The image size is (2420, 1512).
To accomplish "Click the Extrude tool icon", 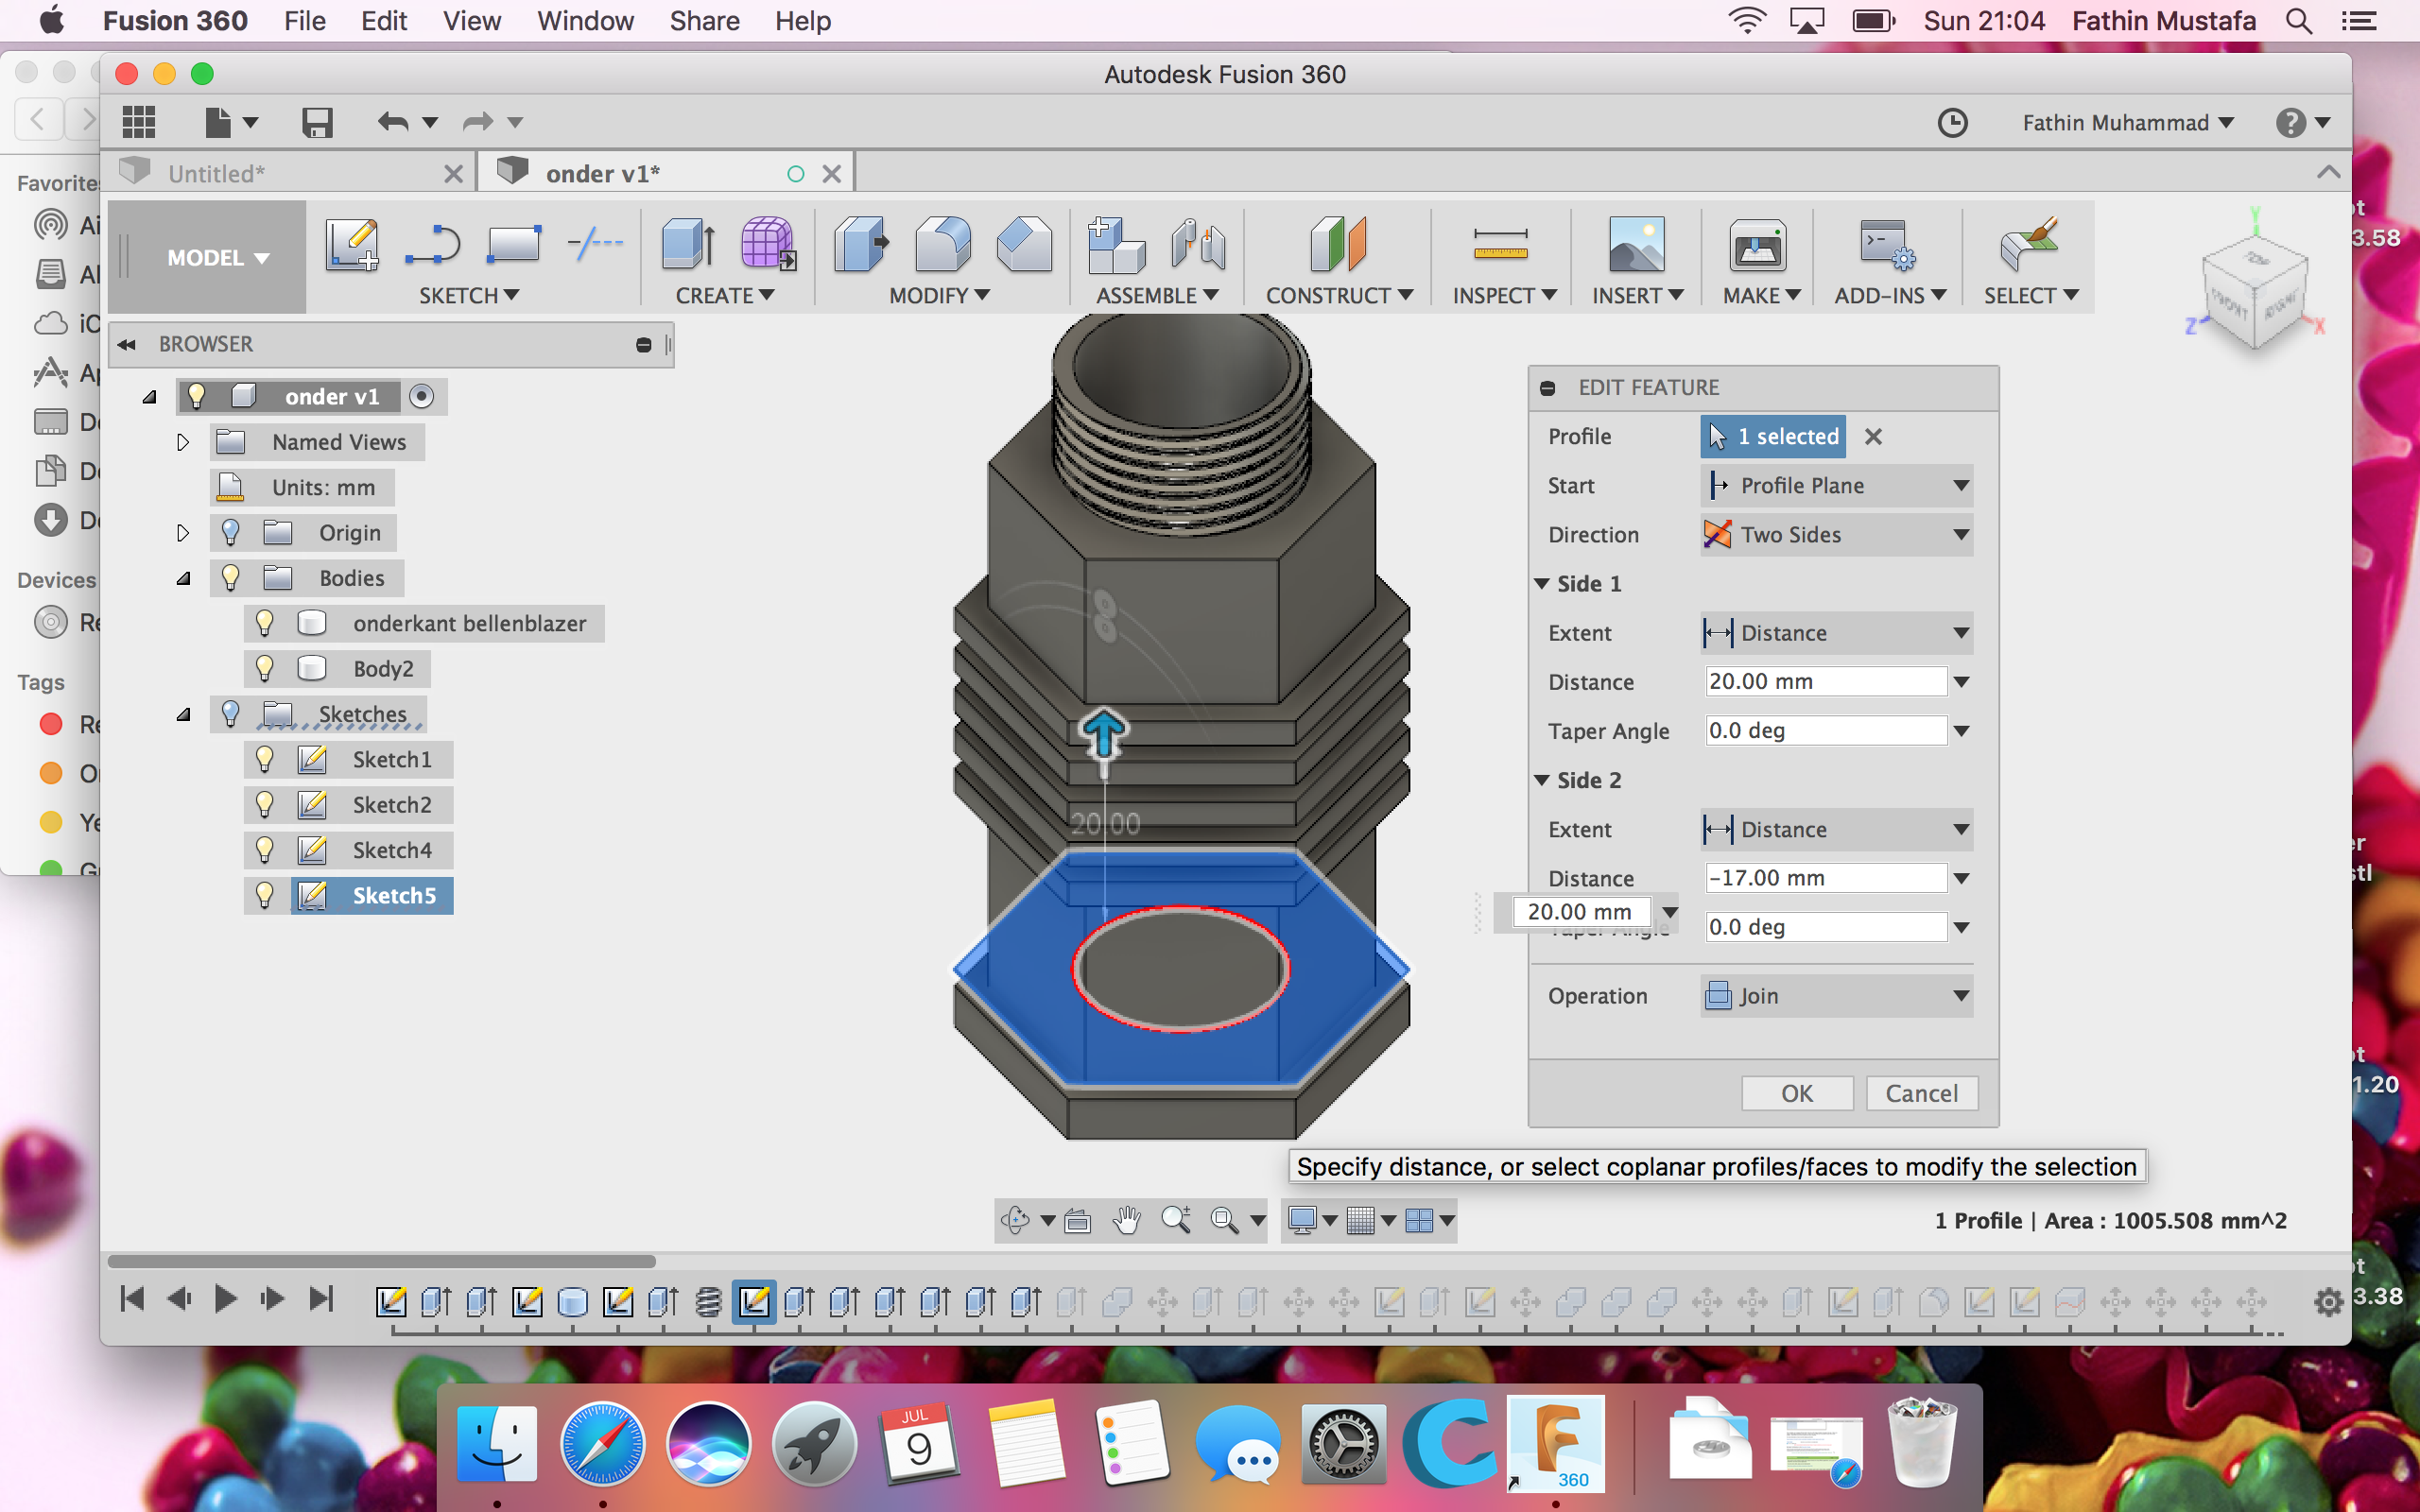I will point(688,245).
